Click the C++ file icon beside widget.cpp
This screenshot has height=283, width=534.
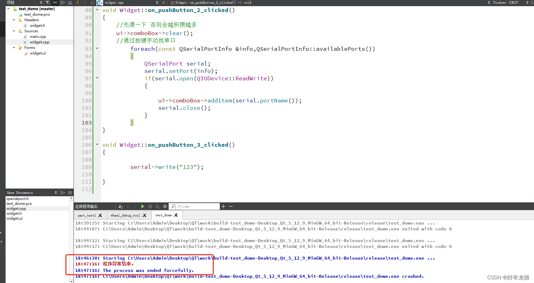tap(25, 42)
